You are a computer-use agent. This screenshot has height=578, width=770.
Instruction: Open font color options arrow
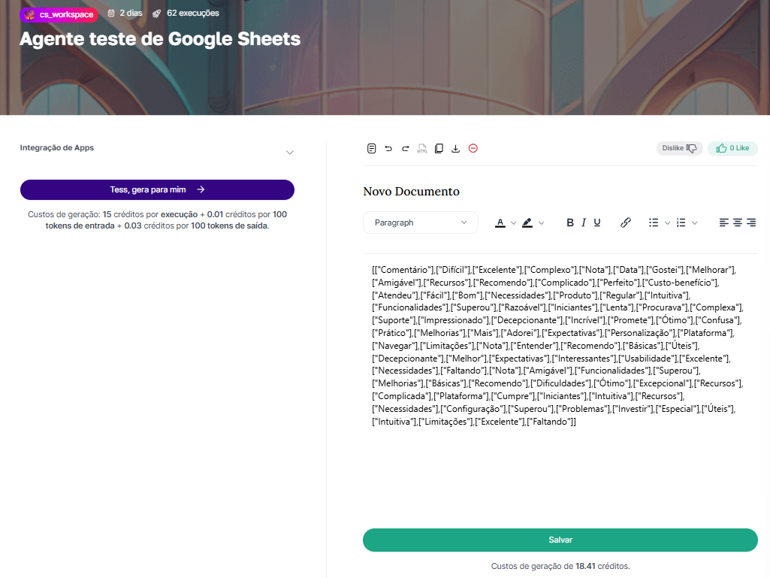coord(513,223)
